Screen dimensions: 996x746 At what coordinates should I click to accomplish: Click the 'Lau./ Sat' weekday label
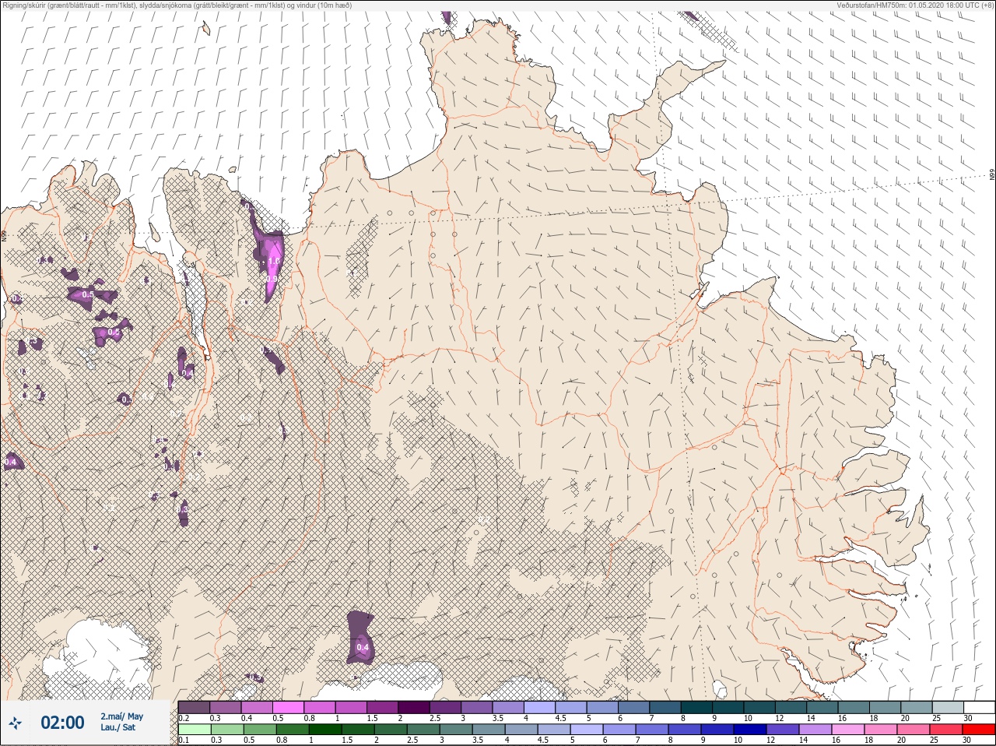tap(117, 728)
